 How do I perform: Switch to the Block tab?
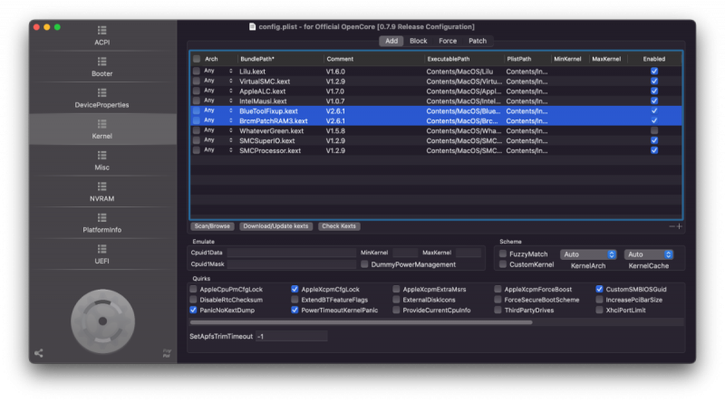click(418, 41)
